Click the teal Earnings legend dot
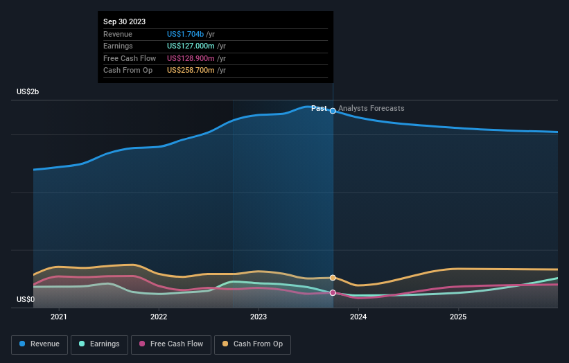This screenshot has width=569, height=363. point(82,344)
